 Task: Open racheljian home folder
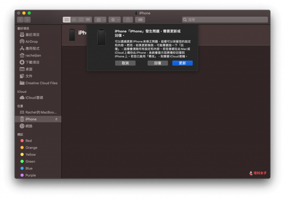[x=38, y=55]
